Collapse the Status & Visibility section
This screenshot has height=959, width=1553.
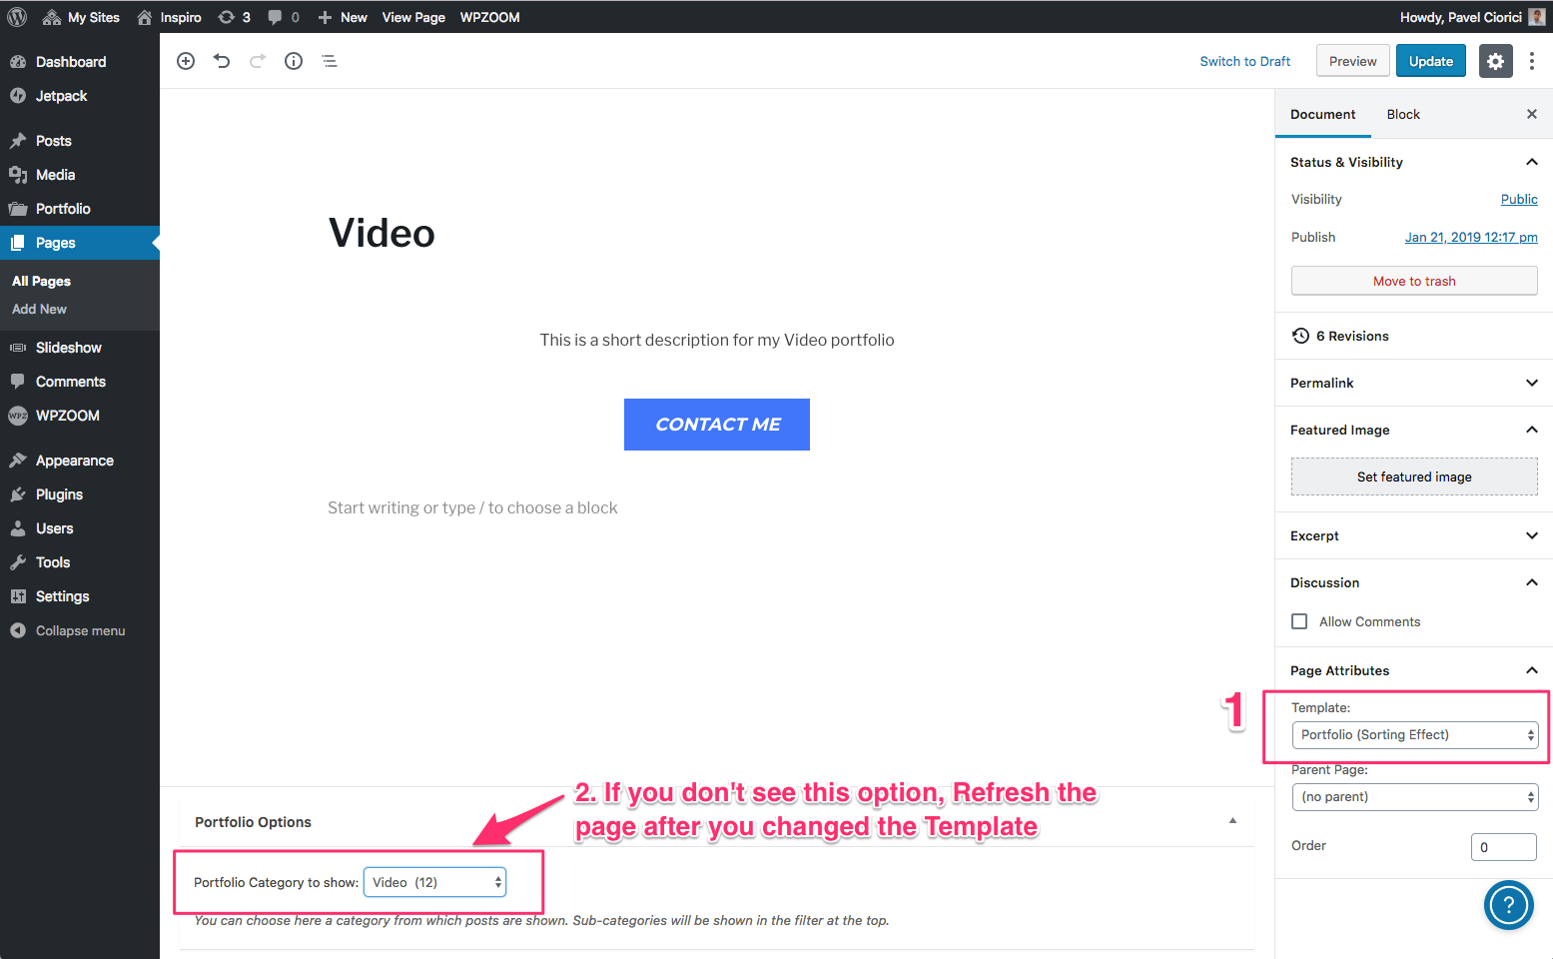pos(1531,162)
